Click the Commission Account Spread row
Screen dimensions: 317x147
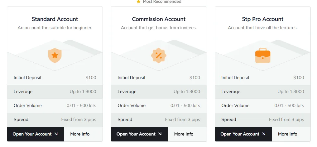159,119
